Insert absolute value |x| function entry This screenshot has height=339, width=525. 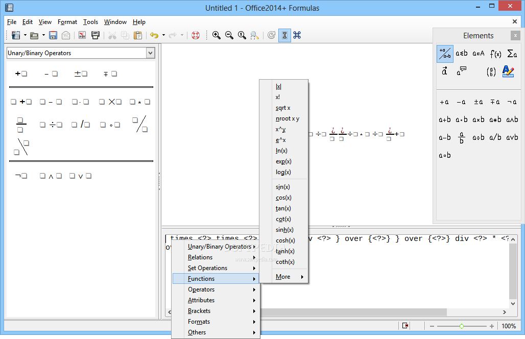(x=284, y=87)
